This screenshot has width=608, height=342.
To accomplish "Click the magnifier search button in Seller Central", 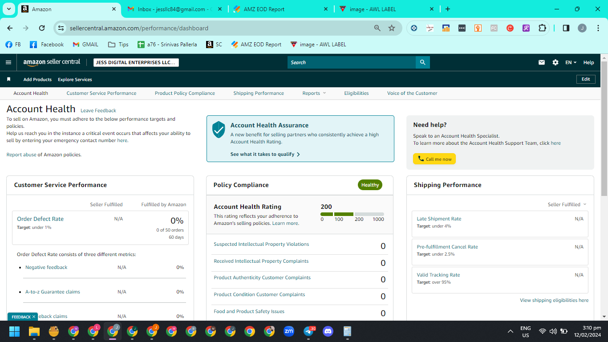I will click(x=422, y=62).
